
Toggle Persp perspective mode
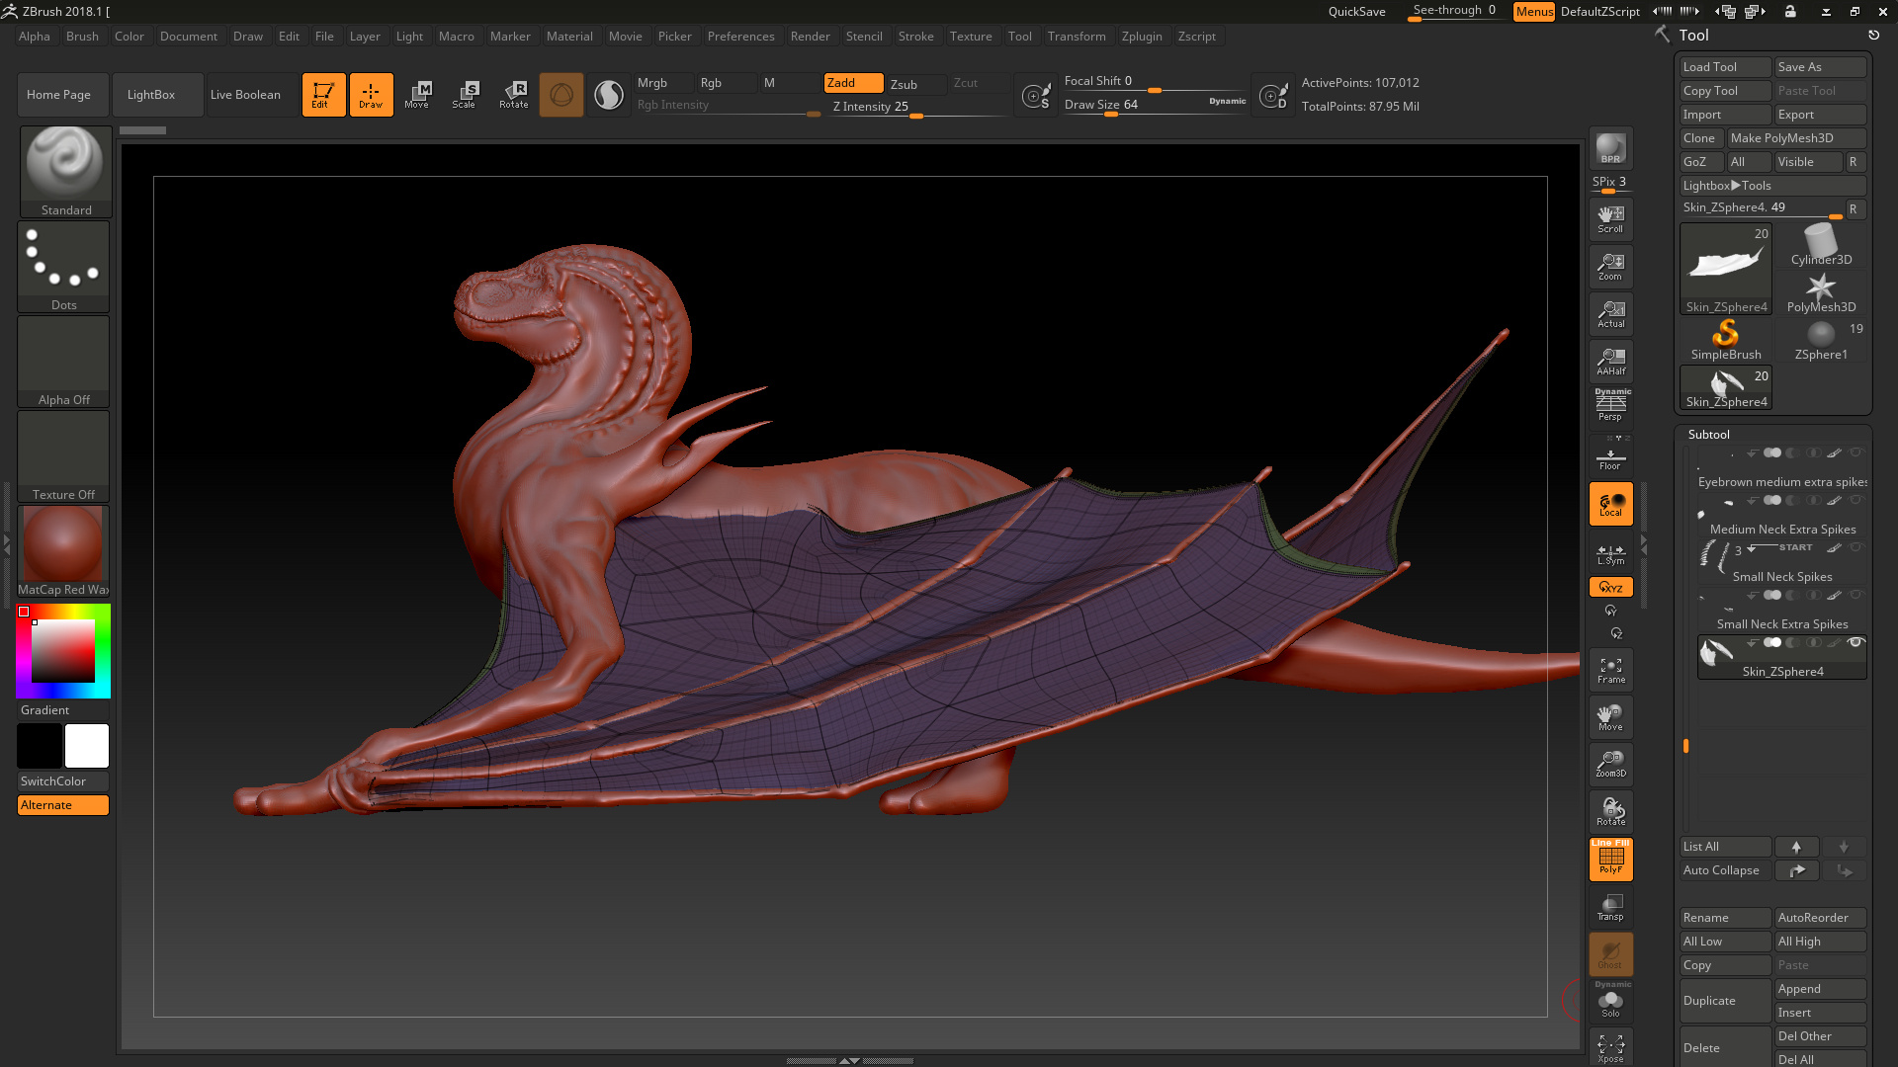point(1610,406)
